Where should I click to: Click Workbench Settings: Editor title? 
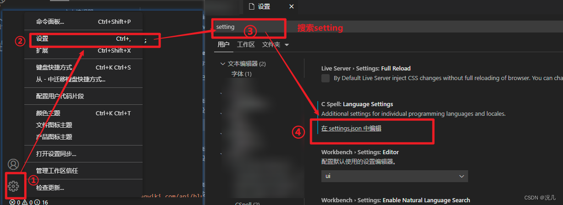coord(360,152)
